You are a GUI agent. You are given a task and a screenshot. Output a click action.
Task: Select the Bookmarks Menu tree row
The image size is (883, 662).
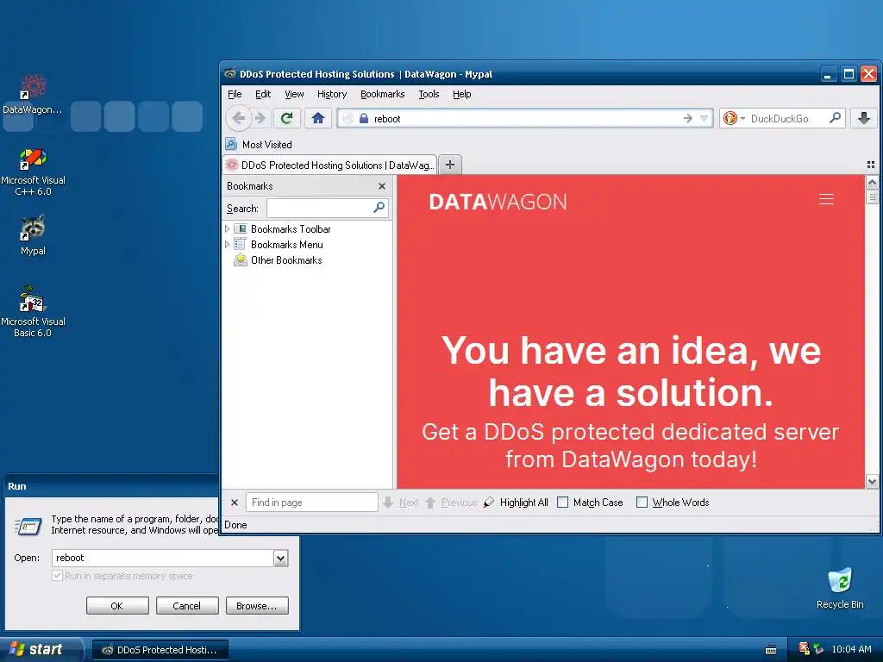[307, 244]
